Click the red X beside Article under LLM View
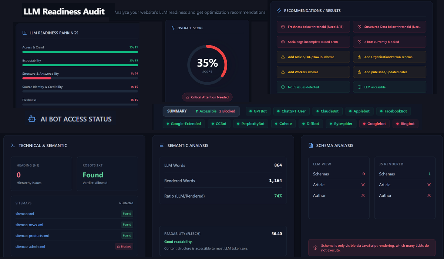Viewport: 444px width, 259px height. (363, 185)
